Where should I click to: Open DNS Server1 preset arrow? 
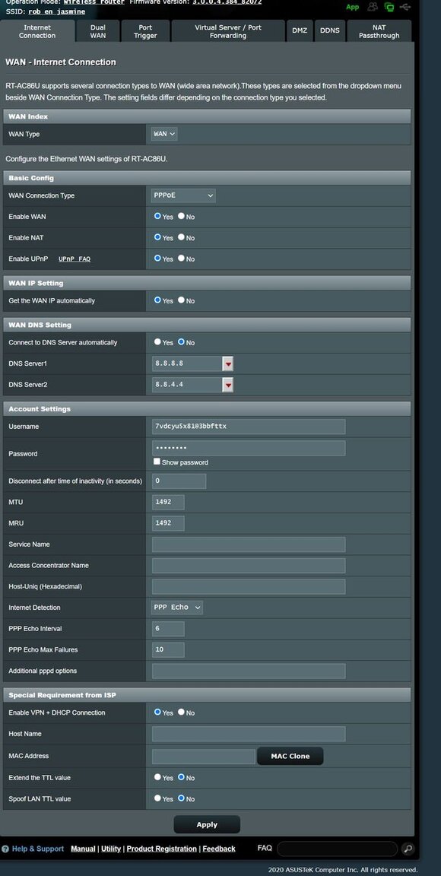(227, 364)
